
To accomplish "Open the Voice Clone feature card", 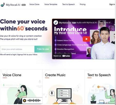I will point(21,87).
